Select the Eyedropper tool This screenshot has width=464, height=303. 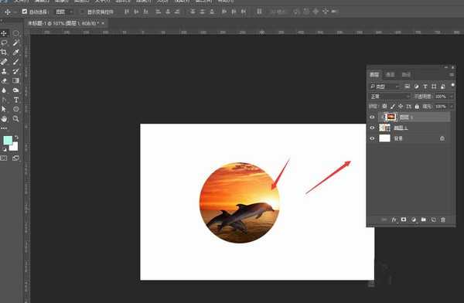[x=16, y=52]
